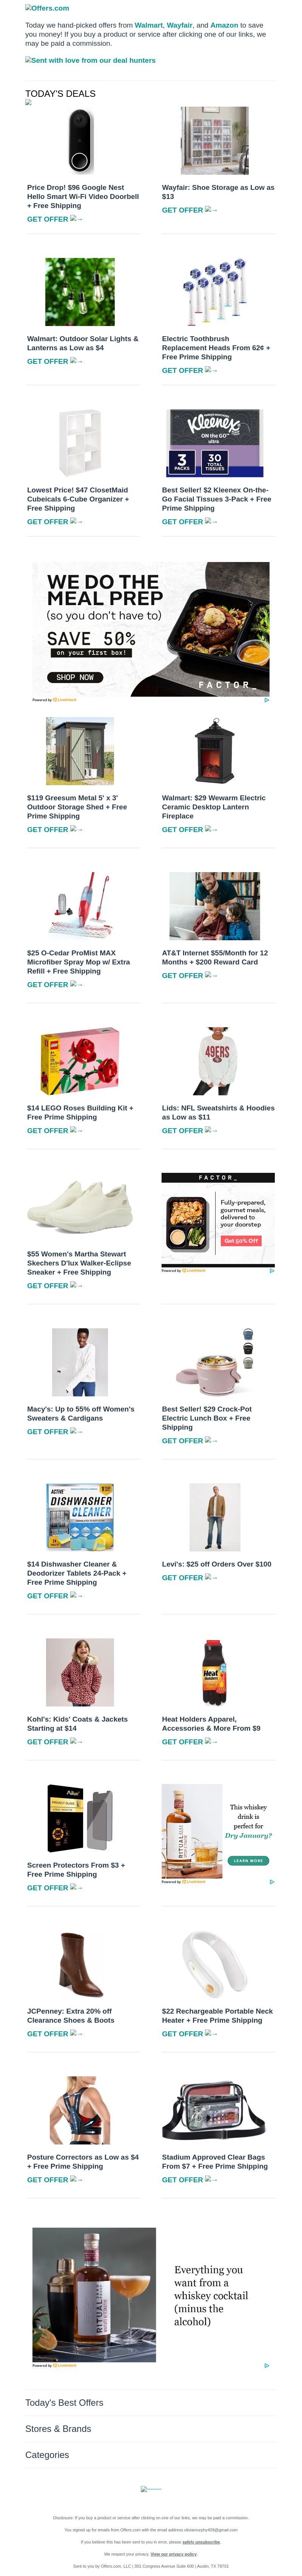Get offer for Wayfair Shoe Storage
The image size is (302, 2576).
[x=190, y=210]
